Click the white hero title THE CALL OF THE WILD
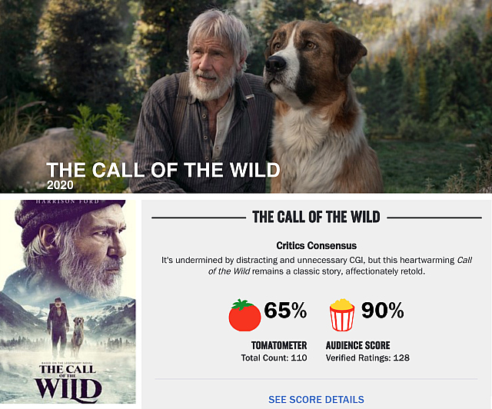492x409 pixels. (163, 170)
